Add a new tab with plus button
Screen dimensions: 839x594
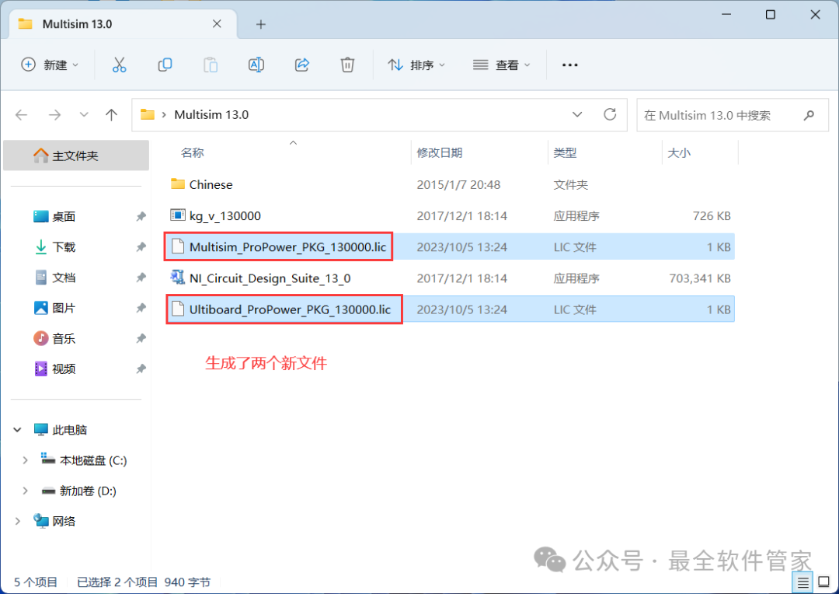(x=260, y=24)
